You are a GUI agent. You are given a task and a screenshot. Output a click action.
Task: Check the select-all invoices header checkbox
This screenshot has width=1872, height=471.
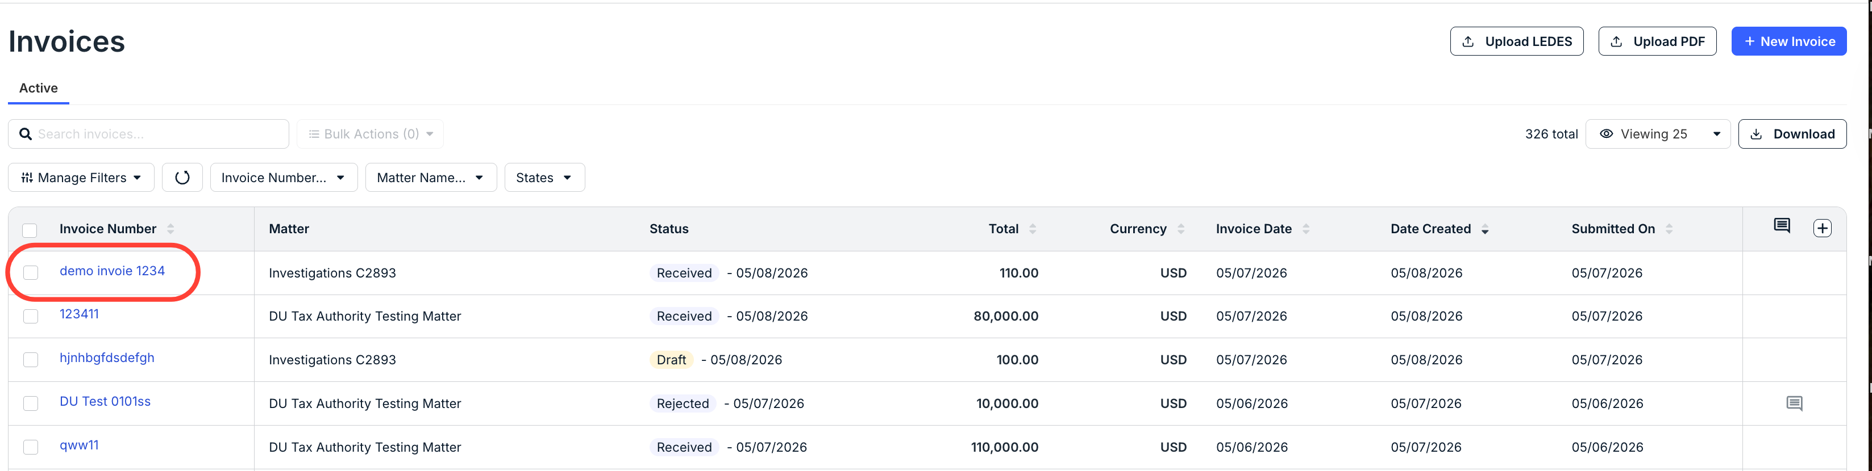[30, 230]
